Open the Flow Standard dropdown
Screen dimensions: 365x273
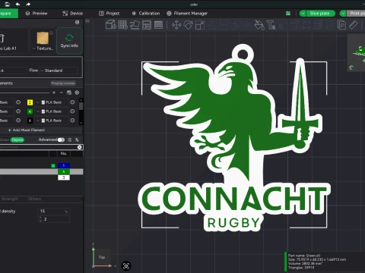(x=59, y=71)
